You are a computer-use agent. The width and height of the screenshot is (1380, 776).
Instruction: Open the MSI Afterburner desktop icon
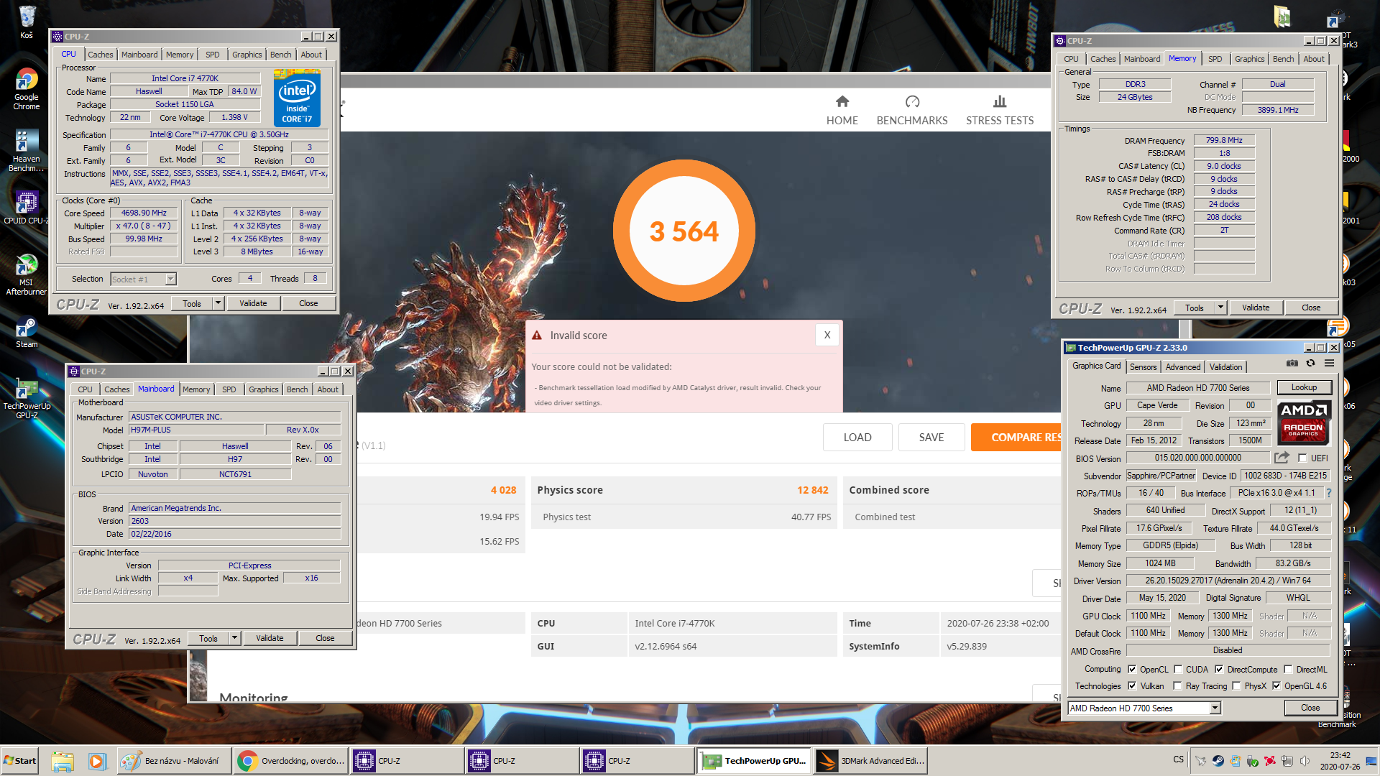[27, 274]
